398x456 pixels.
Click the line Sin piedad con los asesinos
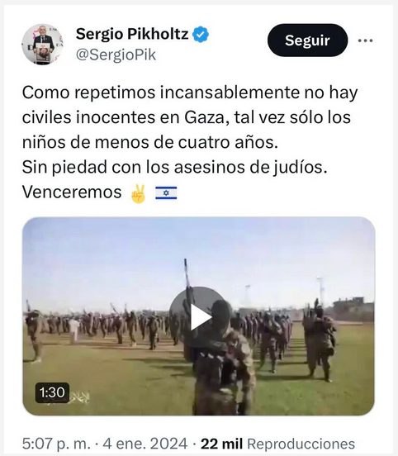(x=175, y=167)
